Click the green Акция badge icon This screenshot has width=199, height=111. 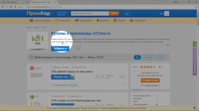(x=32, y=97)
